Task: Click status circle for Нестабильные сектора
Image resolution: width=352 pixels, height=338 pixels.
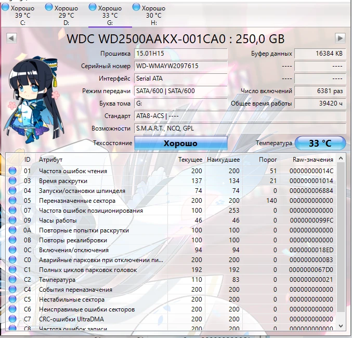Action: click(12, 299)
